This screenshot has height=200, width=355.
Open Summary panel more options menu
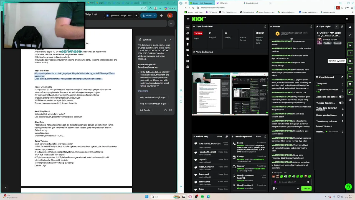pyautogui.click(x=165, y=40)
